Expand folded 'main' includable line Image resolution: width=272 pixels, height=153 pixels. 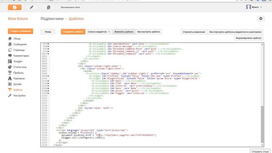48,81
